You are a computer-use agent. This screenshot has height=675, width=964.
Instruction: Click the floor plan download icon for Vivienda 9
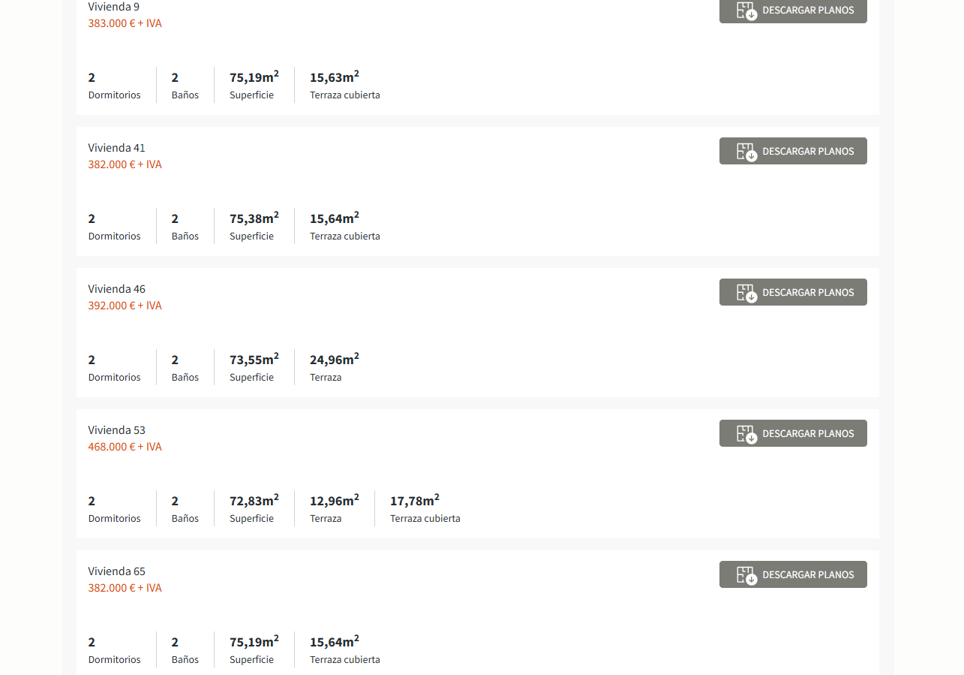click(746, 11)
